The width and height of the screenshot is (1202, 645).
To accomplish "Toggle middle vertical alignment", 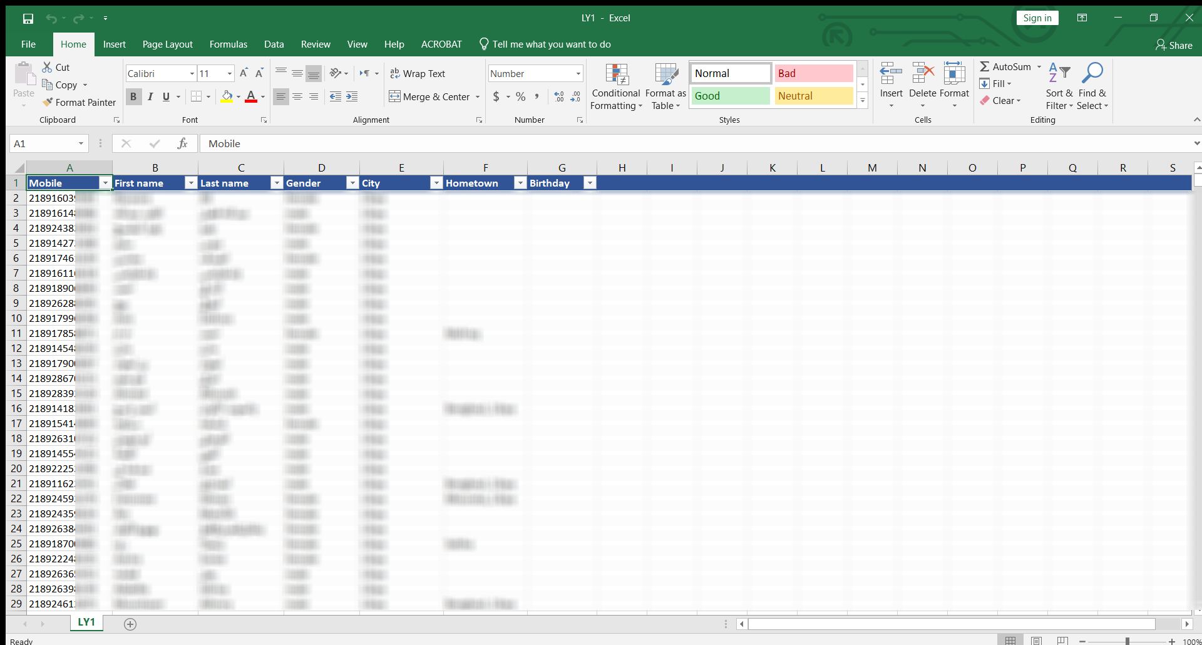I will coord(297,73).
